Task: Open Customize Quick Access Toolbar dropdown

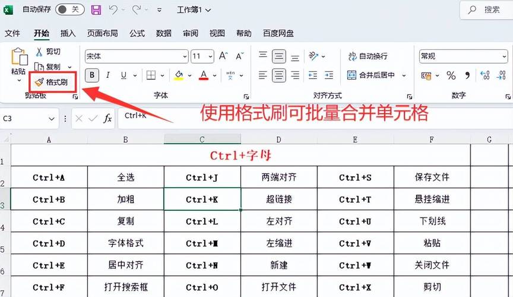Action: coord(159,10)
